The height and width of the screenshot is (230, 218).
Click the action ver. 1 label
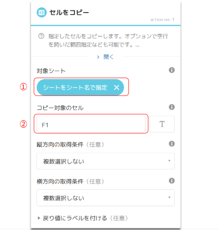162,19
